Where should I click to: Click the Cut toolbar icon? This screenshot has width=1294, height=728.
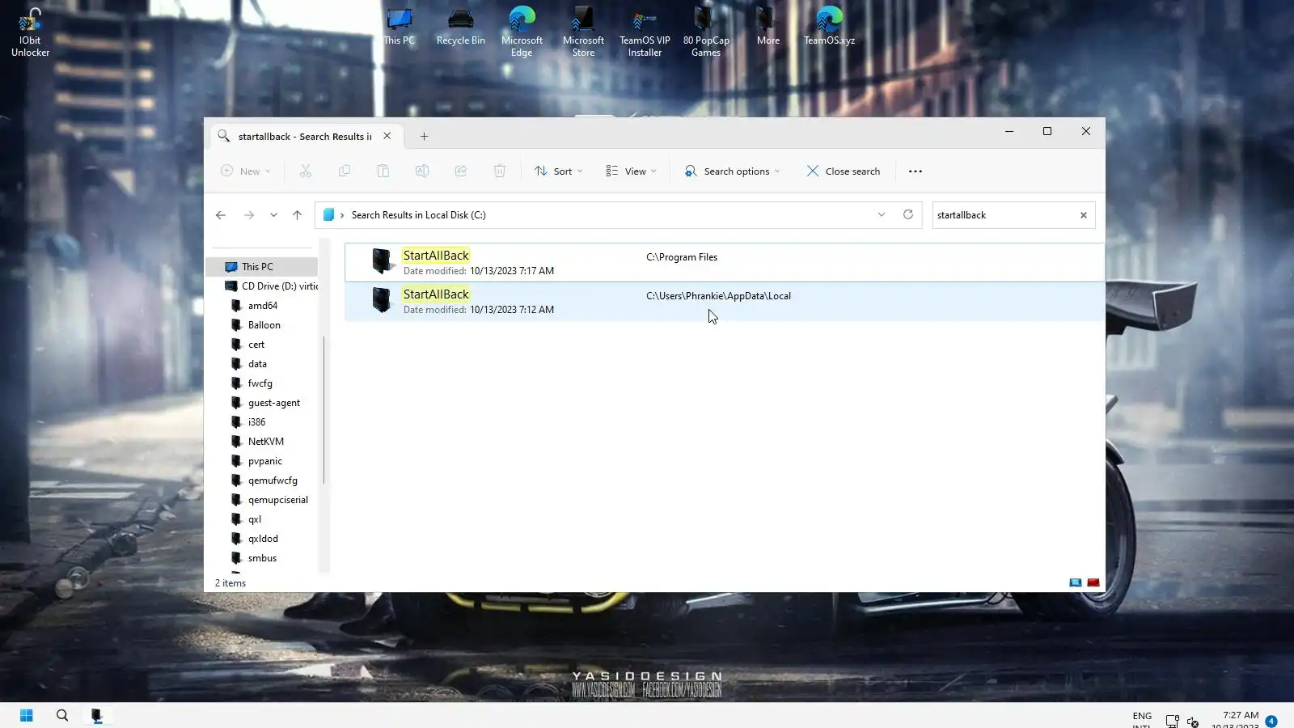306,171
